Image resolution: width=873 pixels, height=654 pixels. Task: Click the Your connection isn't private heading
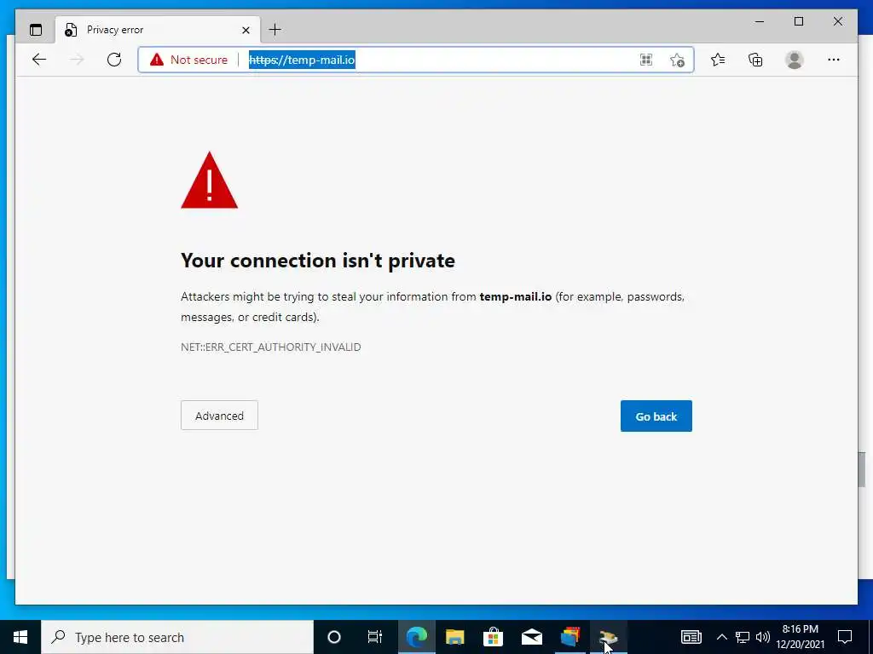(318, 261)
